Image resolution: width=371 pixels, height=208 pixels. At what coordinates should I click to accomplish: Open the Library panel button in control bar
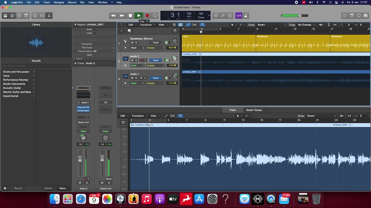click(x=5, y=16)
